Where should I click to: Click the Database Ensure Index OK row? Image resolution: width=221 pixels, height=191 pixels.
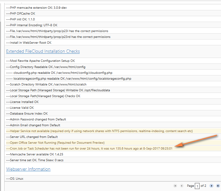coord(27,113)
